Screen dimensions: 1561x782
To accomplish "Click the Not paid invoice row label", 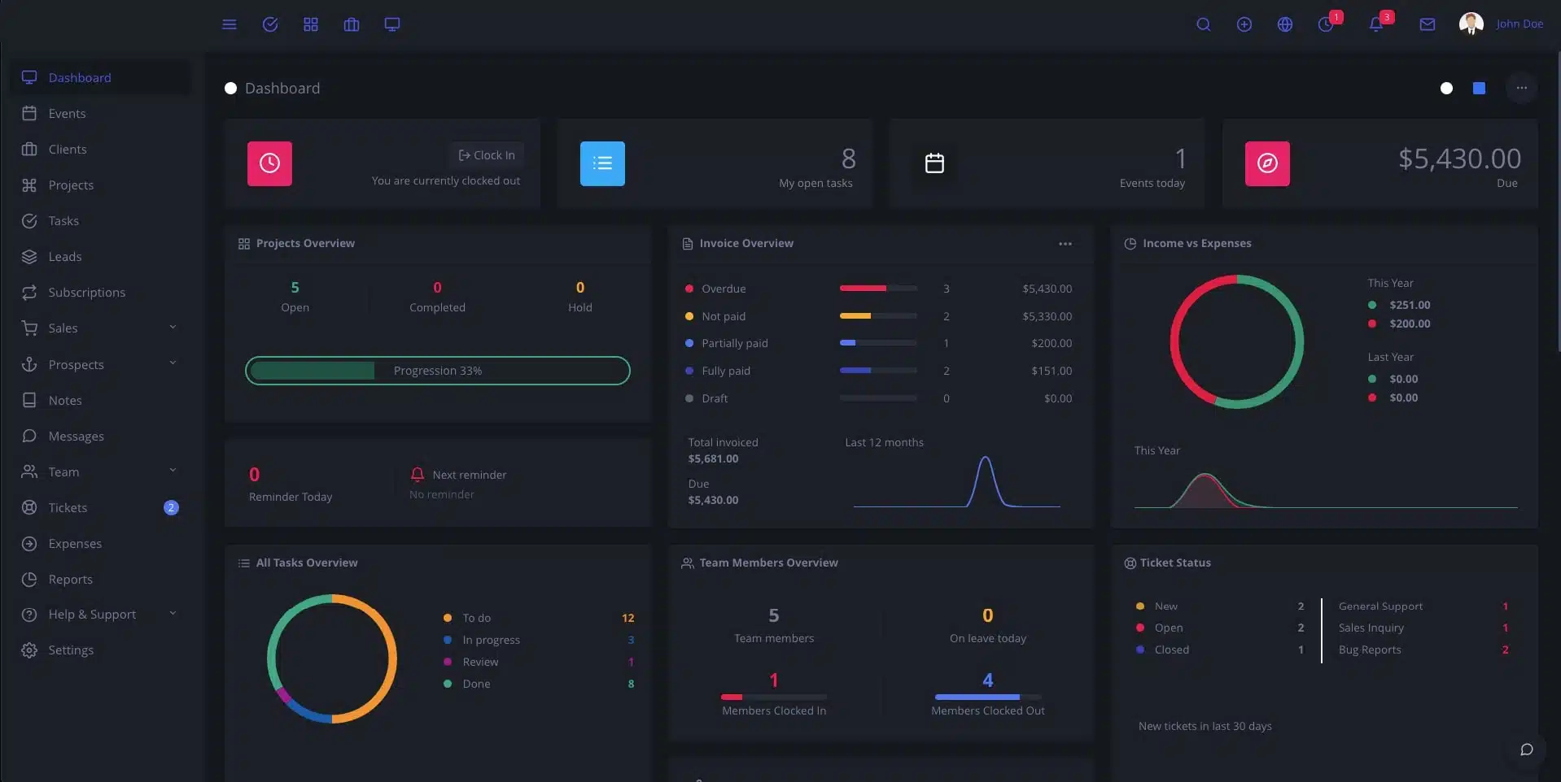I will (724, 316).
